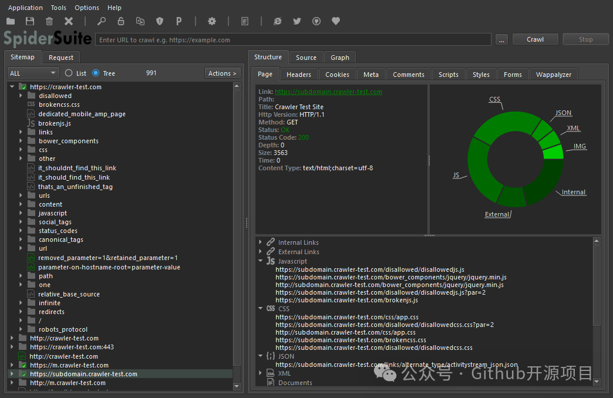This screenshot has width=613, height=398.
Task: Collapse the Javascript node
Action: coord(260,261)
